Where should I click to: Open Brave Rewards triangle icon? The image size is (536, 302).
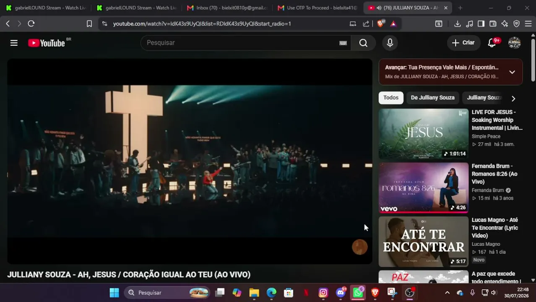393,23
